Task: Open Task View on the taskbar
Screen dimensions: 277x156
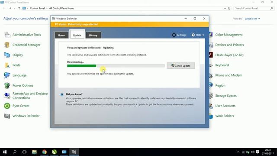Action: [24, 152]
